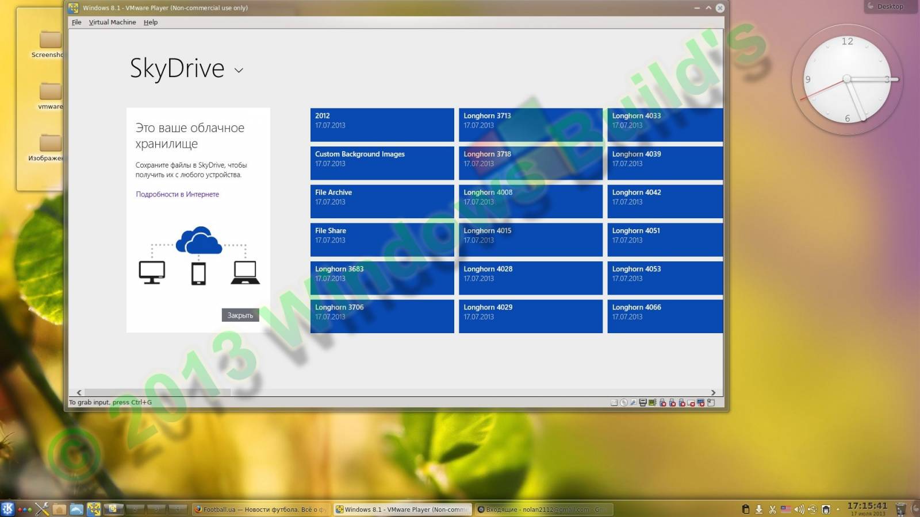The image size is (920, 517).
Task: Click the VMware CD/DVD drive status icon
Action: (624, 403)
